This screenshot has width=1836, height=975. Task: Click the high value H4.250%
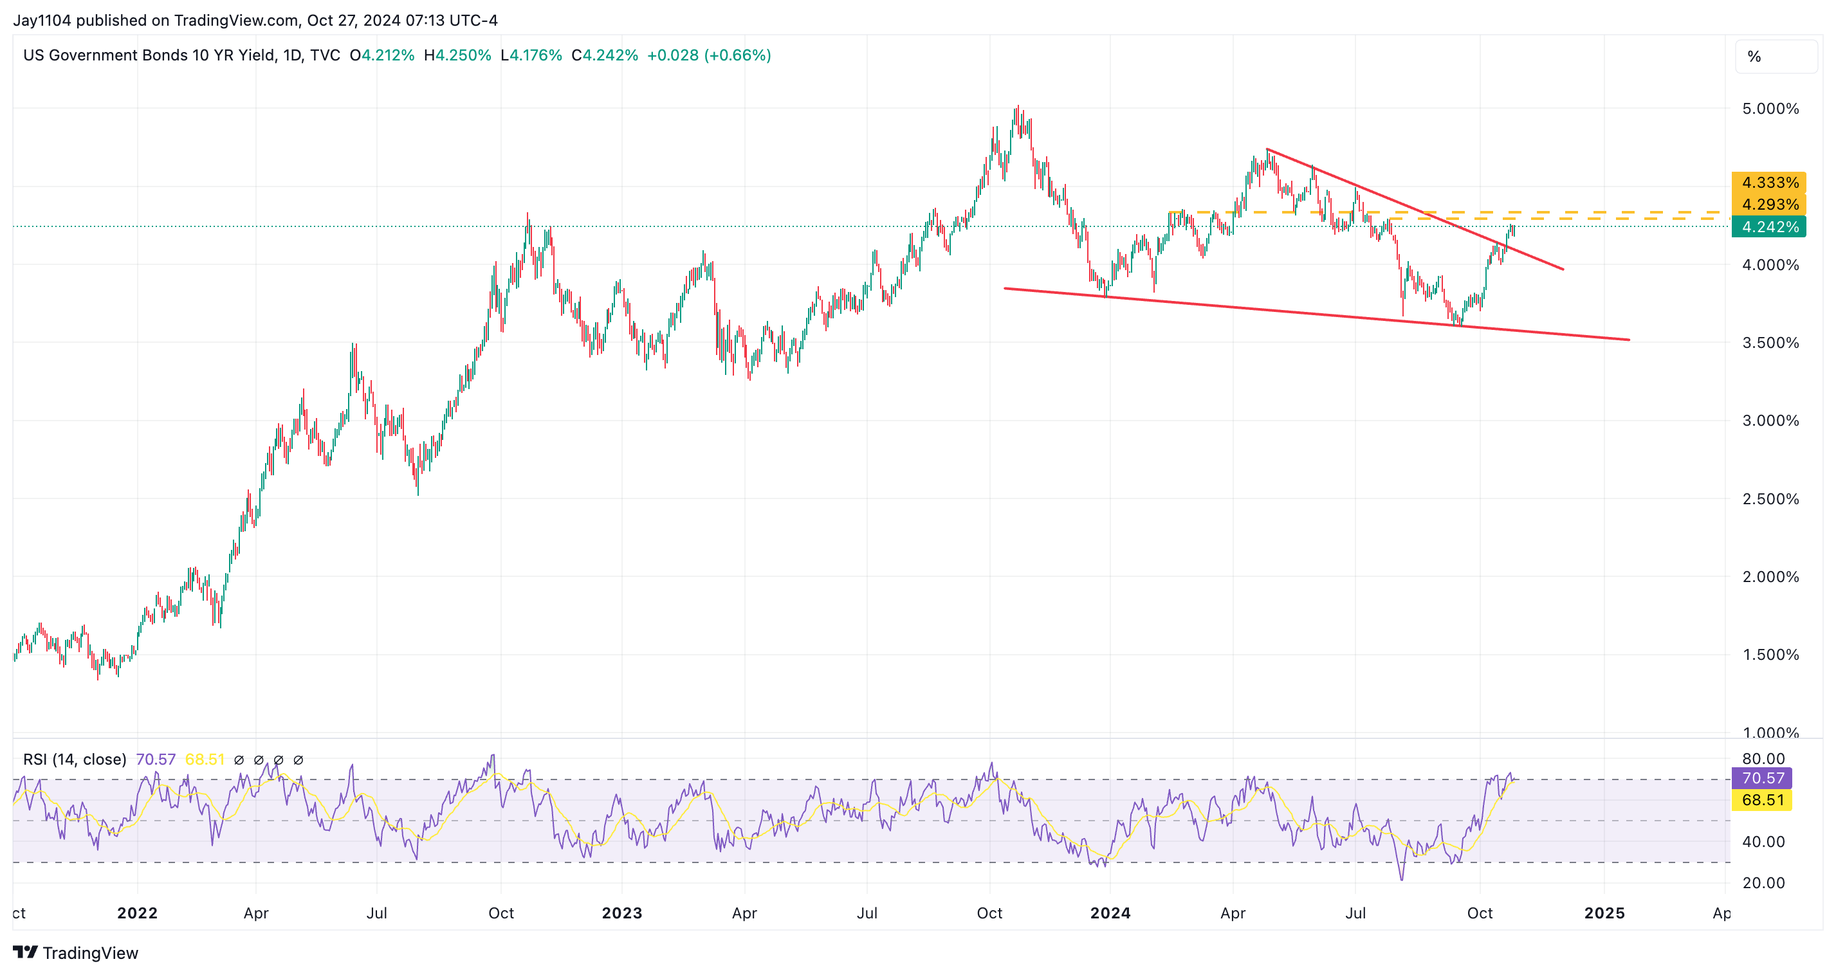[x=457, y=55]
